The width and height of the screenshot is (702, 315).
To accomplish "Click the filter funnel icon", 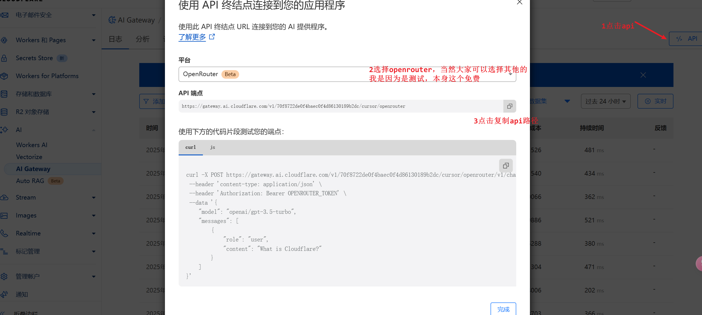I will point(146,101).
